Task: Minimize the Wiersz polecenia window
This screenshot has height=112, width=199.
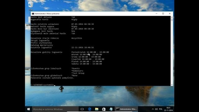Action: [156, 14]
